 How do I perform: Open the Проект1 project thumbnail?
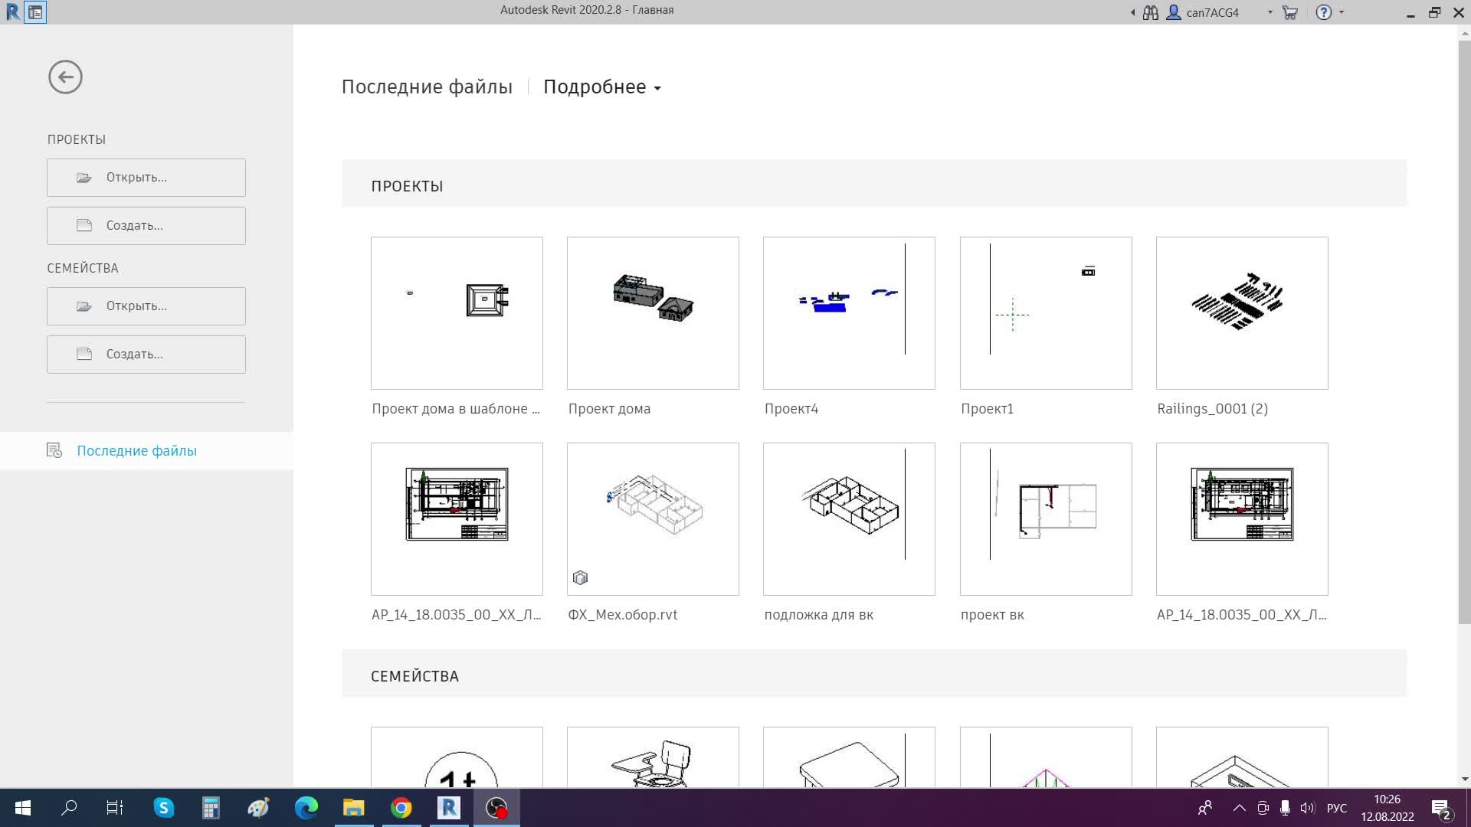pos(1046,312)
